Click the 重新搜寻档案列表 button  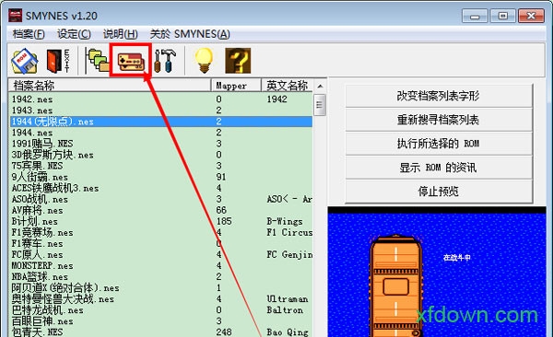(439, 120)
